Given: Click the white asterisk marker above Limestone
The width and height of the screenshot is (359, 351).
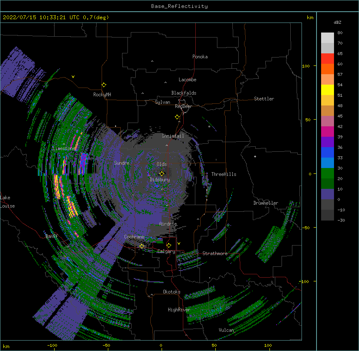Looking at the screenshot, I should pyautogui.click(x=64, y=144).
